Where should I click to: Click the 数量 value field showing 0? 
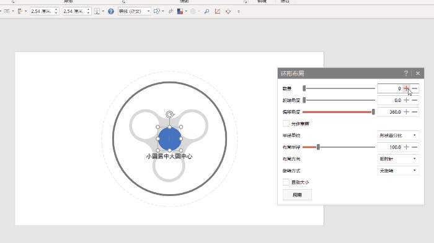(x=390, y=88)
